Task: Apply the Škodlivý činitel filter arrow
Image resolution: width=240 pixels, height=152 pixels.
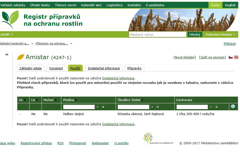Action: (152, 107)
